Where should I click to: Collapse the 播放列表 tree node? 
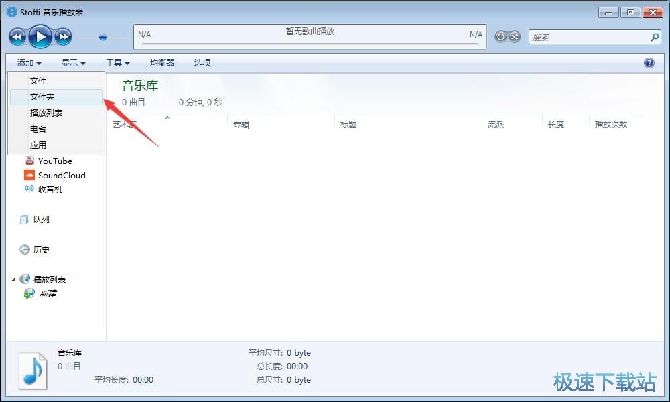(14, 279)
